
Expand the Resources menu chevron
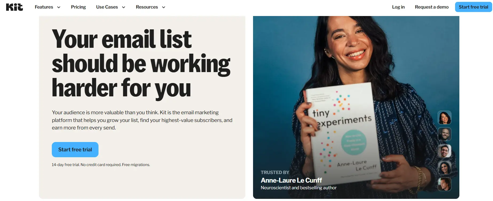point(164,7)
